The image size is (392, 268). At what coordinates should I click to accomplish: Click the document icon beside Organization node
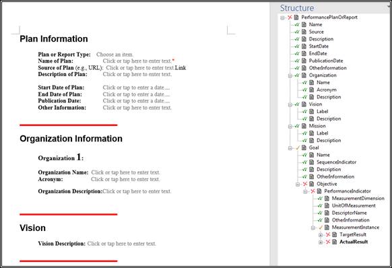304,75
